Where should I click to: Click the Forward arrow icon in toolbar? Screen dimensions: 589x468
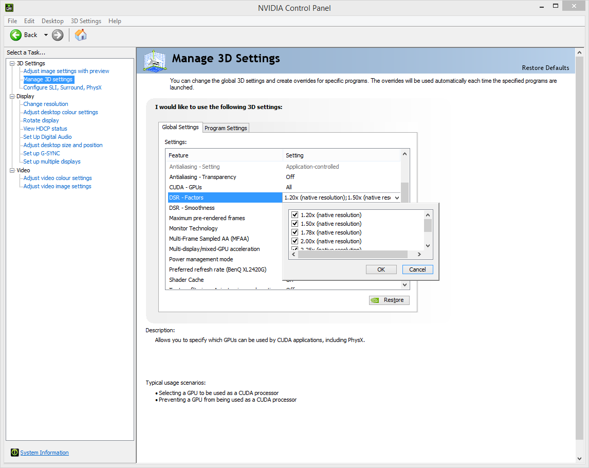58,35
